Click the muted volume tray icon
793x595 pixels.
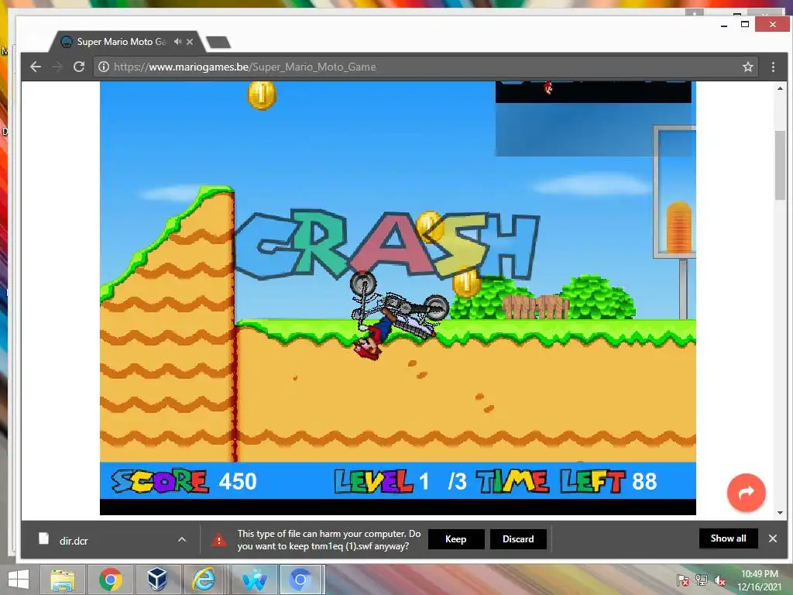coord(720,580)
